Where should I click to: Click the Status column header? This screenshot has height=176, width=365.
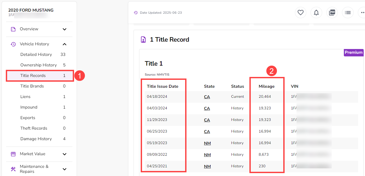pyautogui.click(x=238, y=86)
